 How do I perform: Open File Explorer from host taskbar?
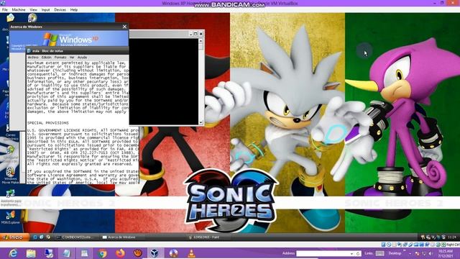coord(31,253)
